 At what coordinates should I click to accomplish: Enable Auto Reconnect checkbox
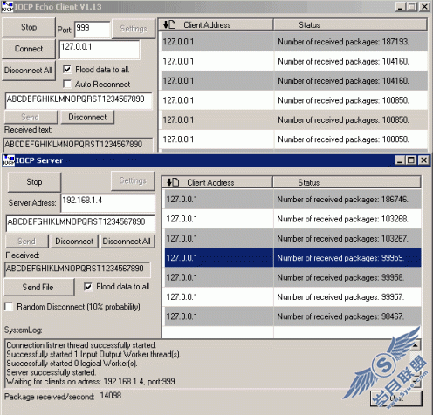pos(67,84)
